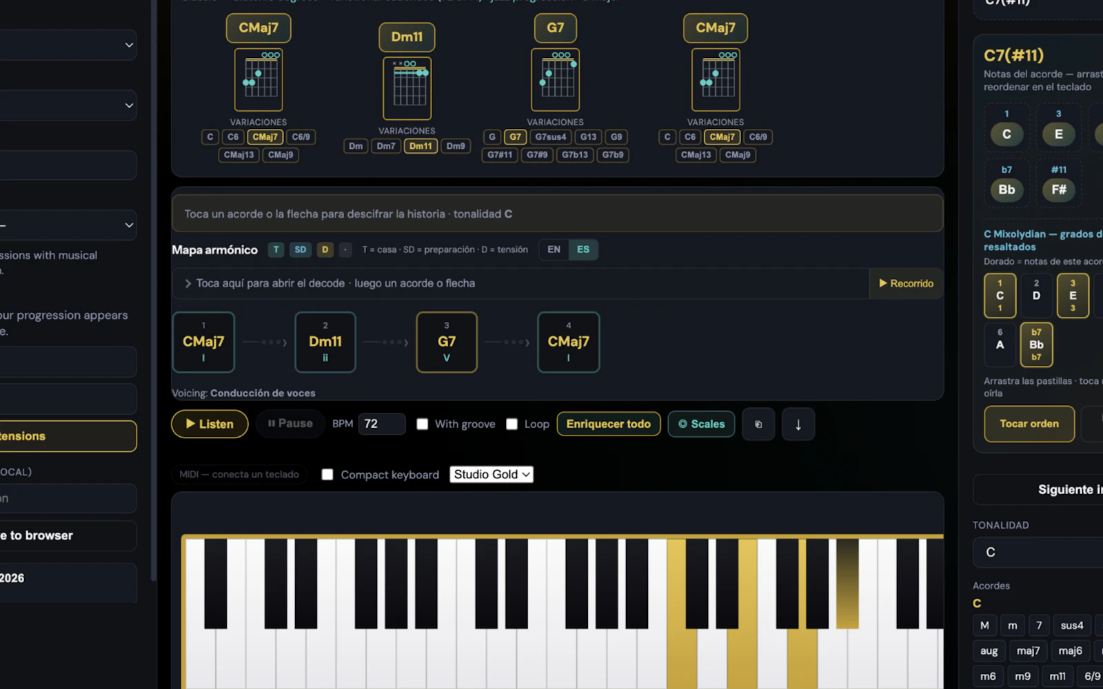Open the G7 guitar chord diagram

(556, 80)
